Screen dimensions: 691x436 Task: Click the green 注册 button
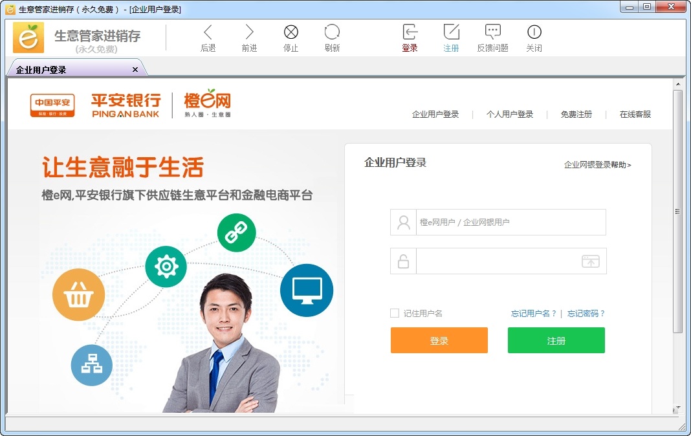(x=556, y=340)
